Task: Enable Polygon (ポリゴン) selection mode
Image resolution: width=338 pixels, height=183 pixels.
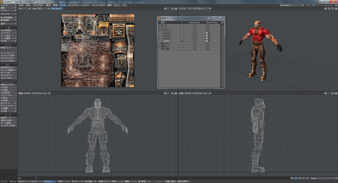Action: click(50, 182)
